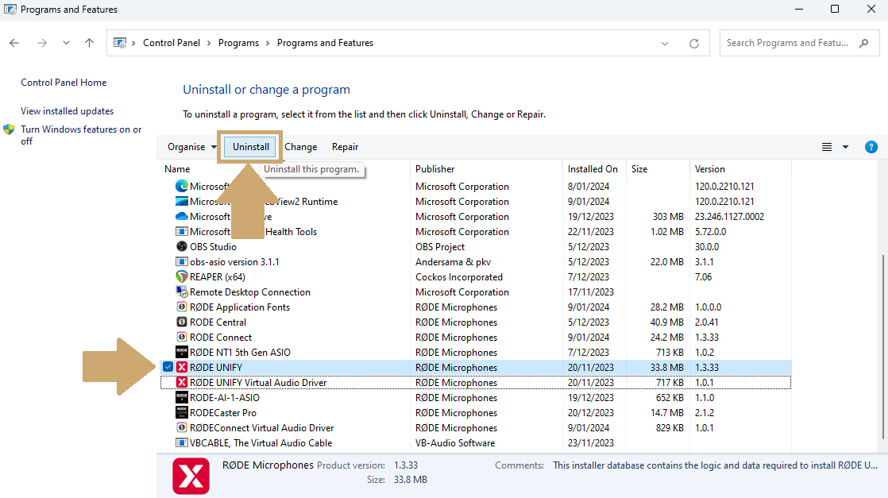Open the Organise dropdown menu
The width and height of the screenshot is (888, 498).
(x=192, y=147)
